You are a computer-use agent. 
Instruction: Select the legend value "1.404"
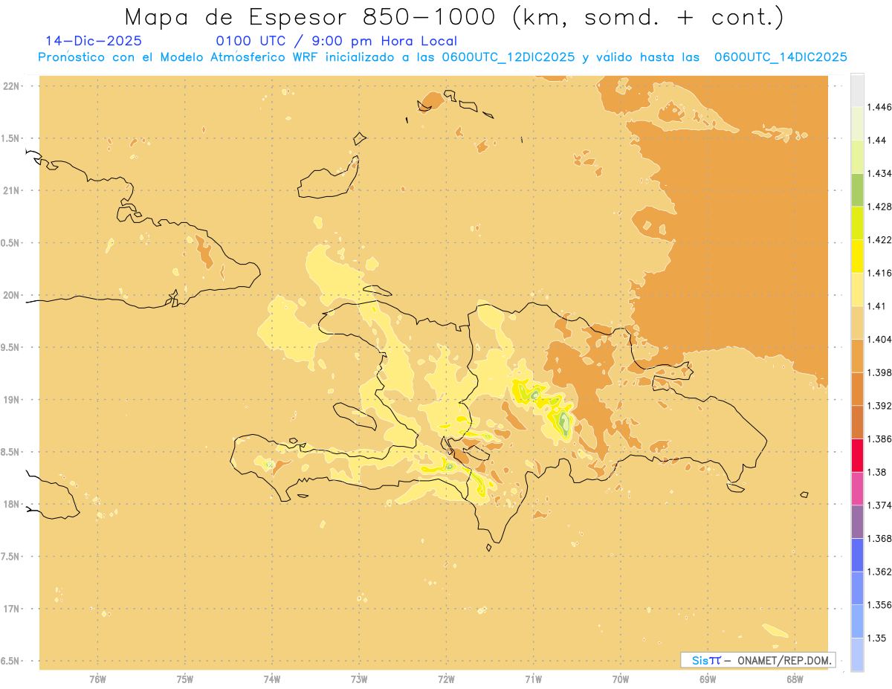pyautogui.click(x=879, y=340)
